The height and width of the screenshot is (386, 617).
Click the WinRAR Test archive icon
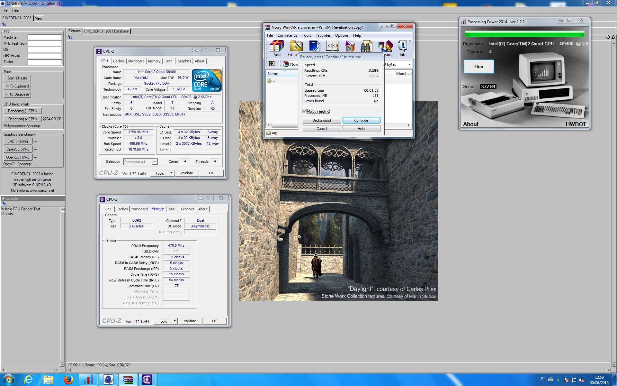point(314,46)
